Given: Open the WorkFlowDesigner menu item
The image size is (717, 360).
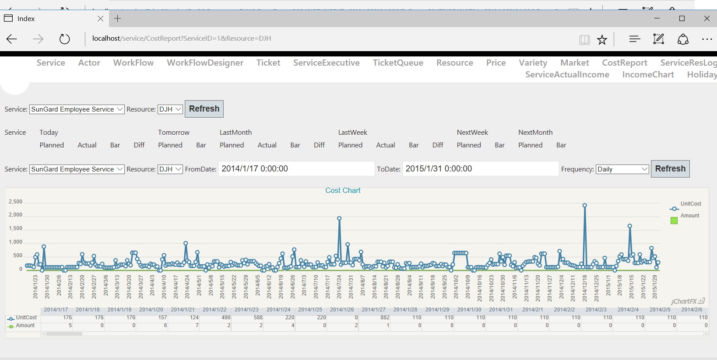Looking at the screenshot, I should (x=205, y=63).
